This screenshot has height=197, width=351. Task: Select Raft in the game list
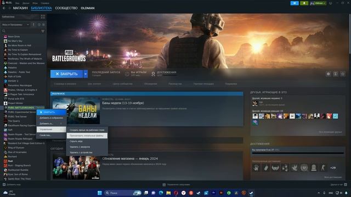coord(10,130)
